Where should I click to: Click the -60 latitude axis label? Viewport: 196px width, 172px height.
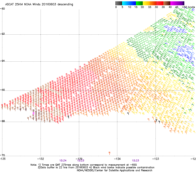2,9
